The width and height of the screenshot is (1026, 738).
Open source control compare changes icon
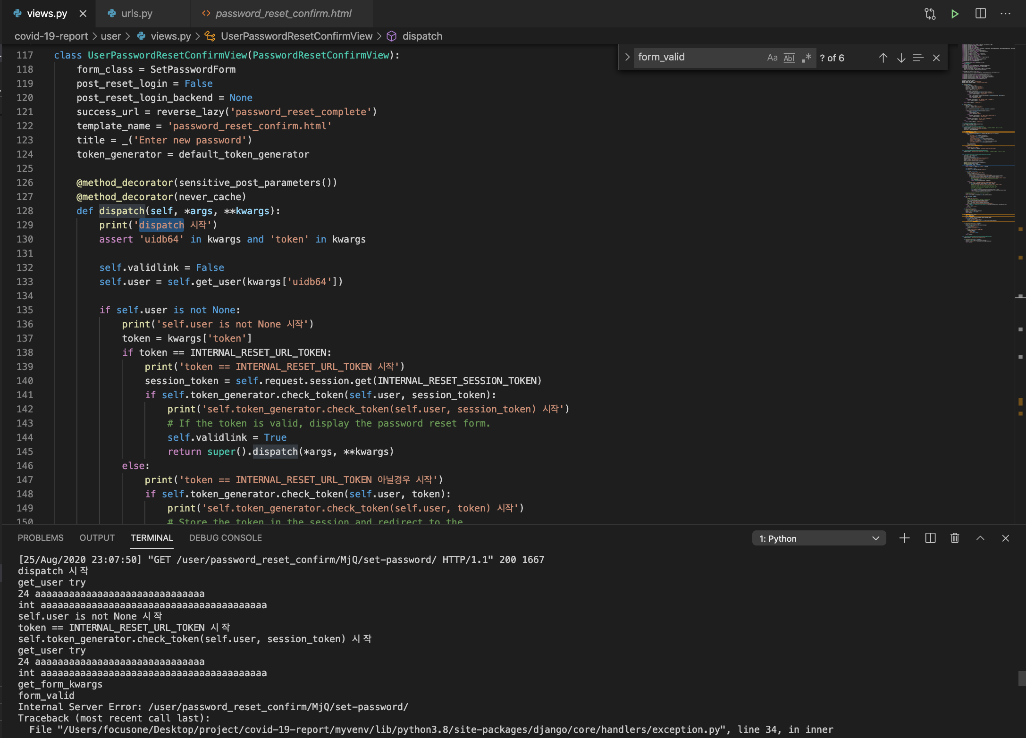point(930,14)
